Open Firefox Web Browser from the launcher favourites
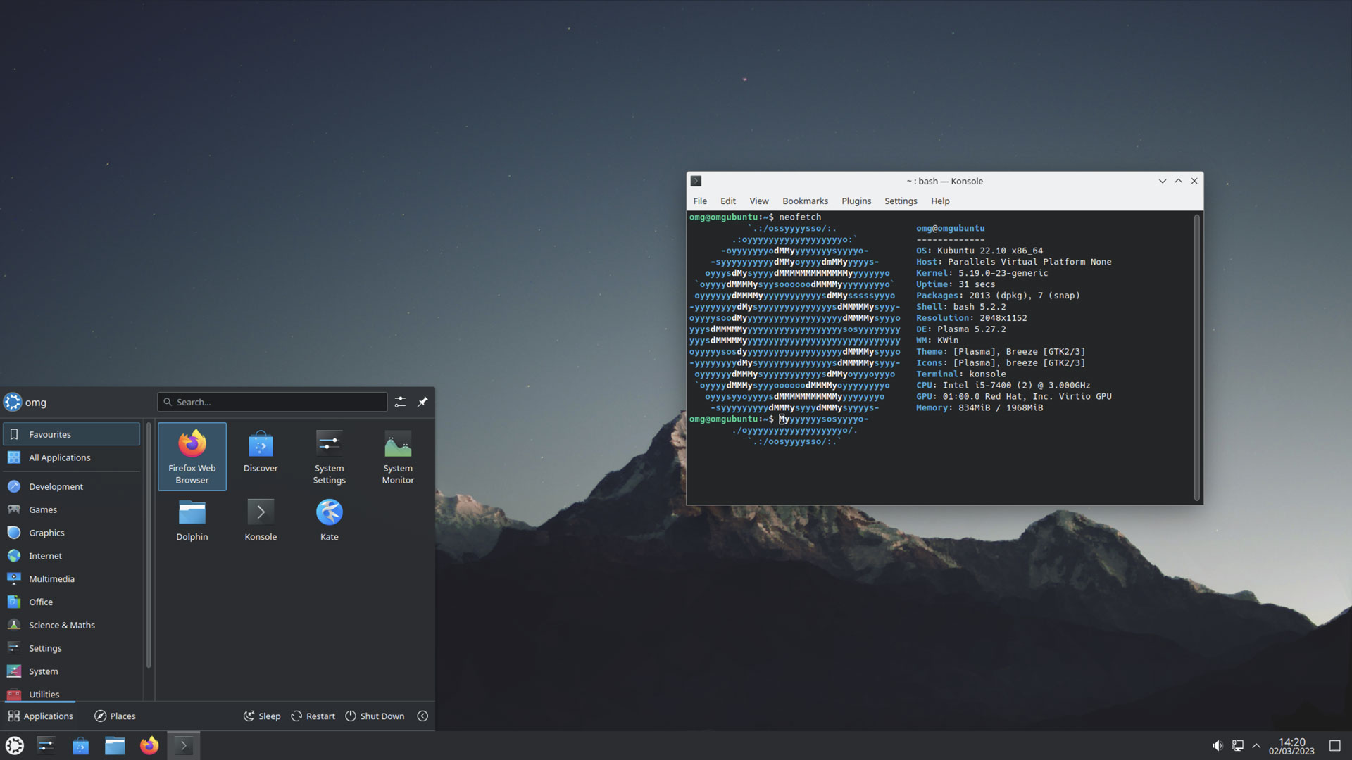Viewport: 1352px width, 760px height. tap(192, 456)
